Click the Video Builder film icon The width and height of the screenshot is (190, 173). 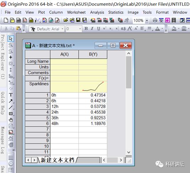[x=174, y=20]
